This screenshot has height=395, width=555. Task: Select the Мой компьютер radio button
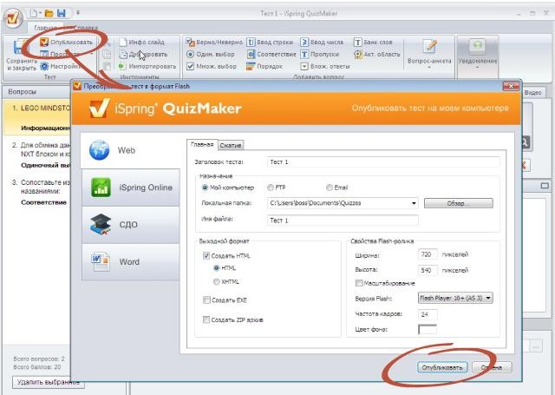pos(205,188)
